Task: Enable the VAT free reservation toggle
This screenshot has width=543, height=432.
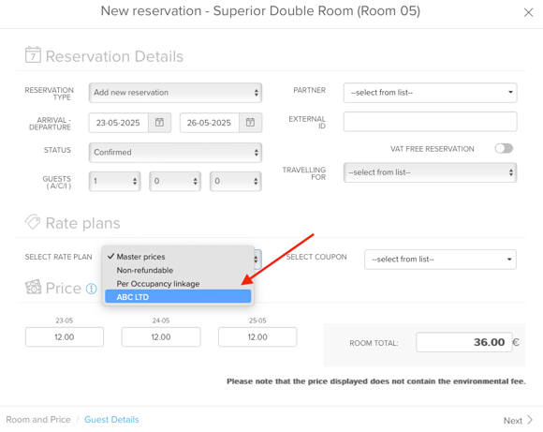Action: [504, 149]
